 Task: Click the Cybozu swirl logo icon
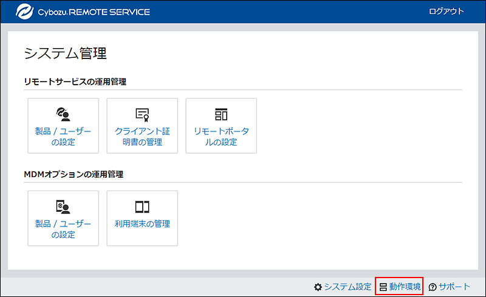[26, 12]
